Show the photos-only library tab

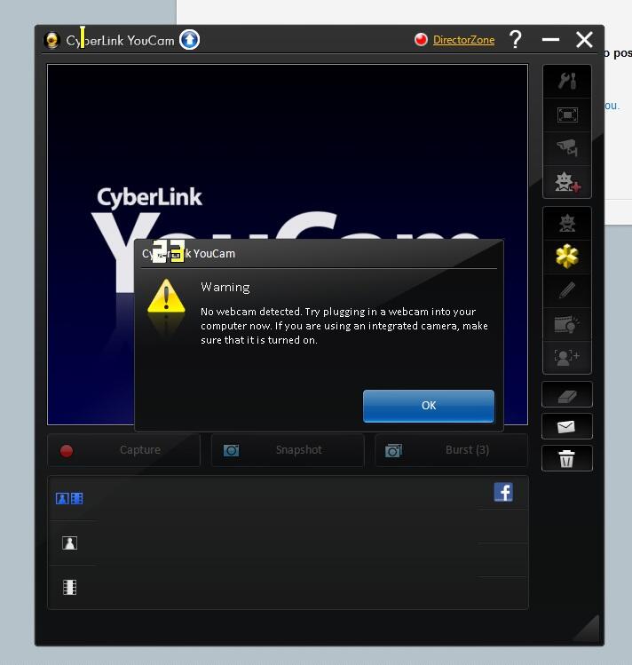coord(69,542)
